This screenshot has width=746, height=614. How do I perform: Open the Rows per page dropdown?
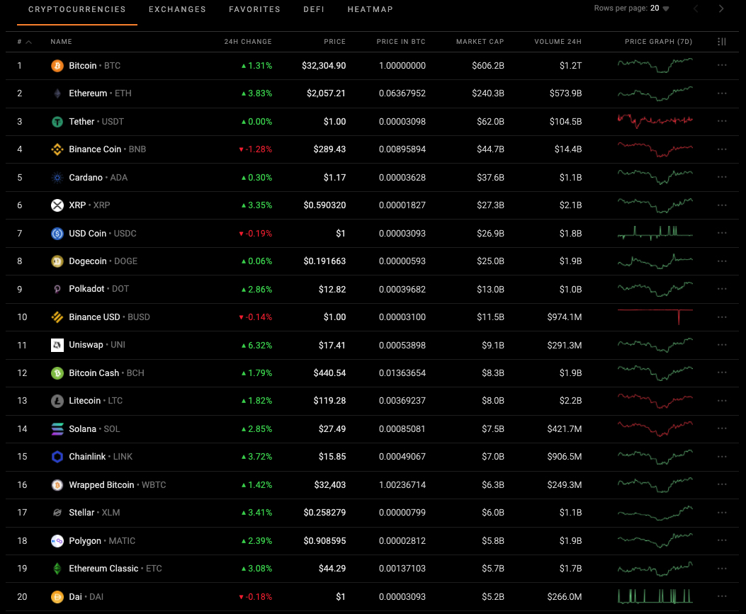point(660,8)
